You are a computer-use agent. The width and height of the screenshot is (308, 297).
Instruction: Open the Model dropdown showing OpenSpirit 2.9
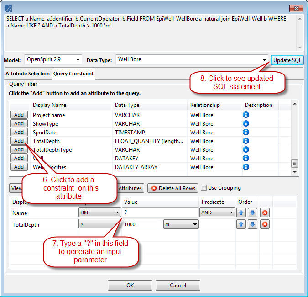[53, 59]
